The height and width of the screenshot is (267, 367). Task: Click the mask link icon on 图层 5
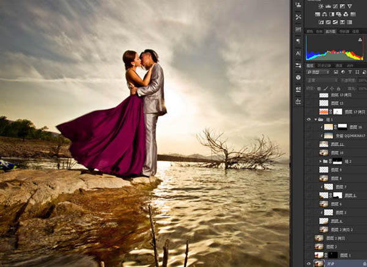(x=330, y=196)
